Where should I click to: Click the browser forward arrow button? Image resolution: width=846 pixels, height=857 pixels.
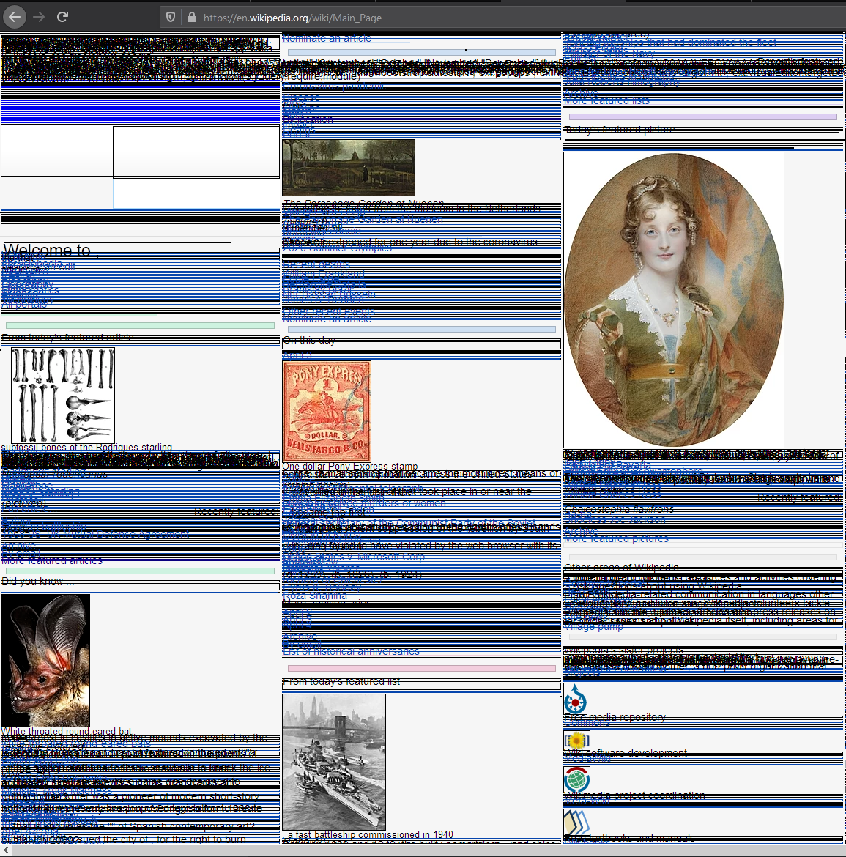(39, 17)
